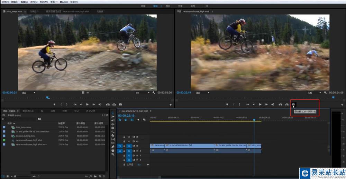
Task: Select the Razor tool in the tools panel
Action: click(113, 136)
